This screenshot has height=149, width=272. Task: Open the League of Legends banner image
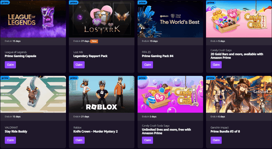(x=33, y=19)
